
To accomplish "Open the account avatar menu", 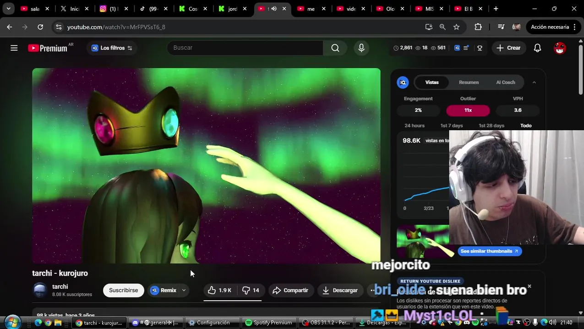I will point(560,48).
